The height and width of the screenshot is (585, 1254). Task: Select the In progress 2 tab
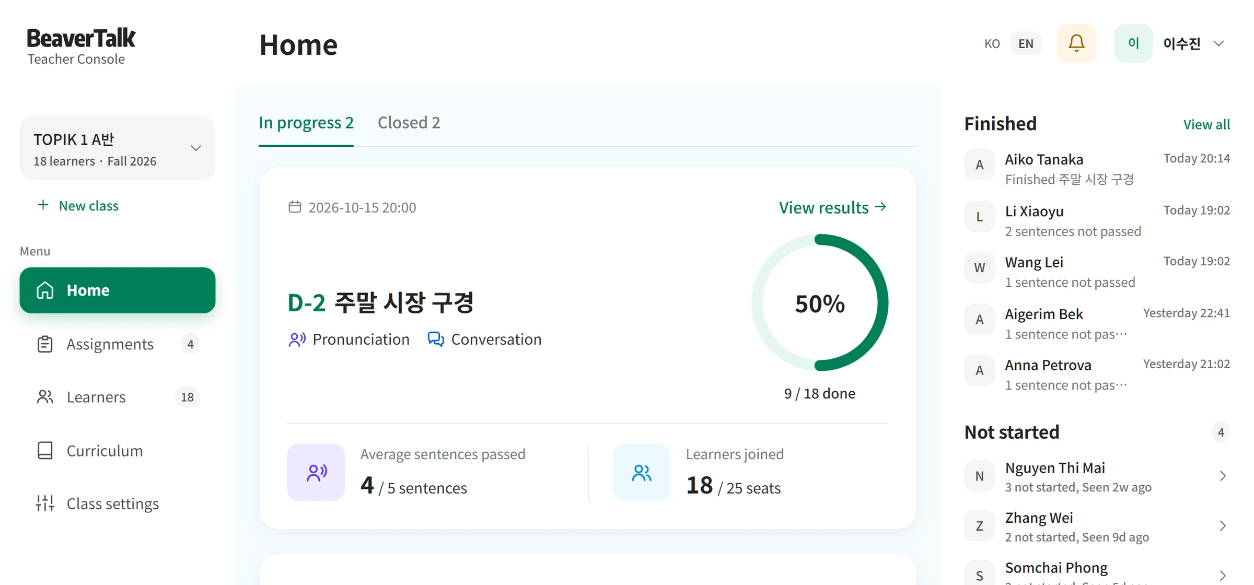point(306,123)
